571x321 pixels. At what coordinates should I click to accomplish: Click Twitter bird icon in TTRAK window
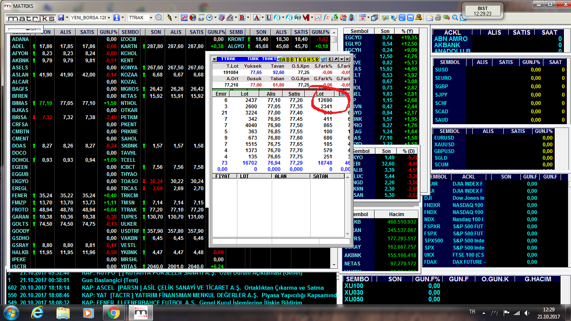[324, 59]
